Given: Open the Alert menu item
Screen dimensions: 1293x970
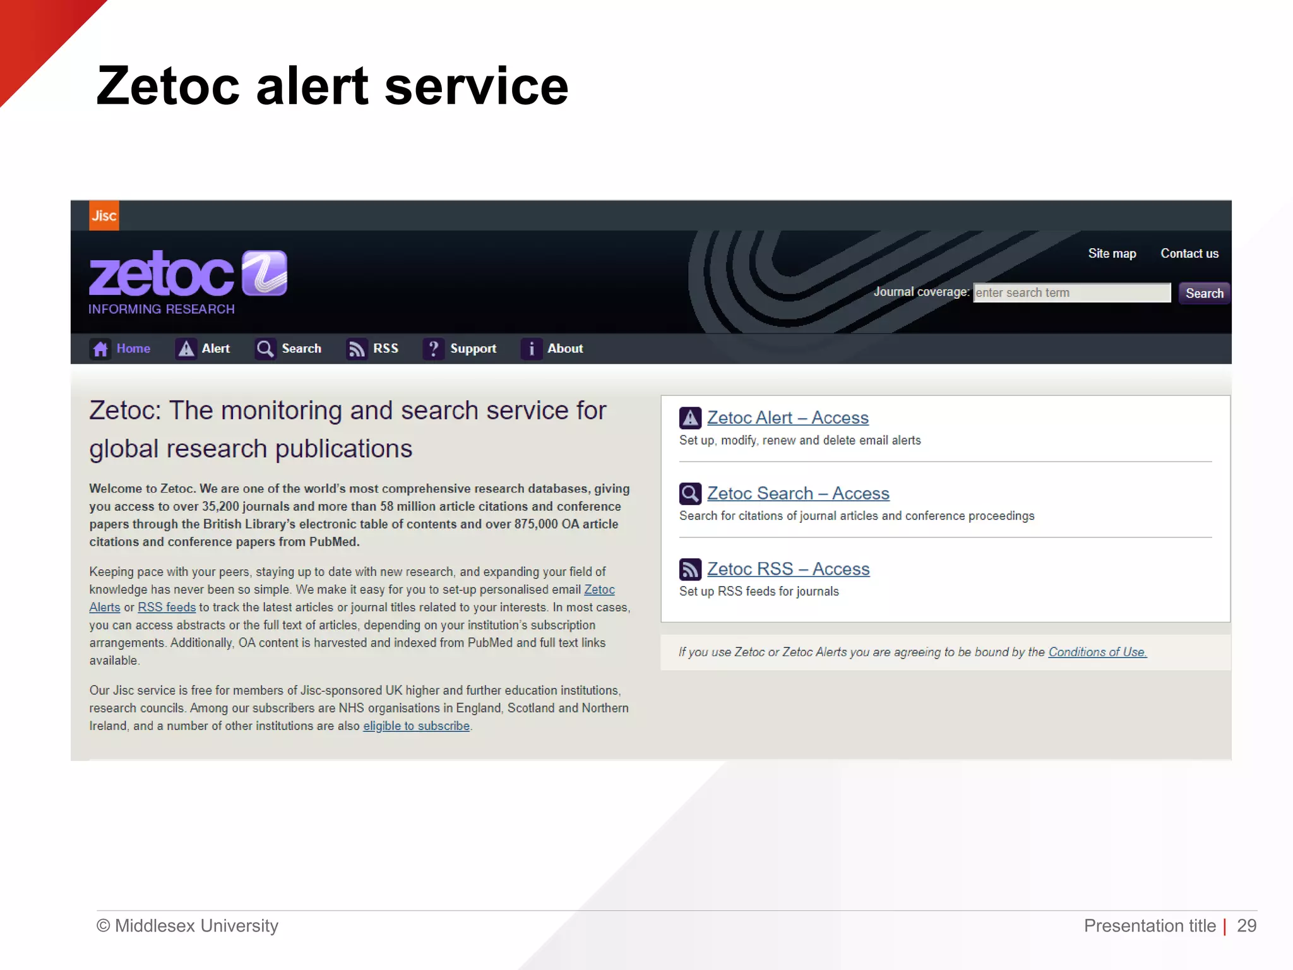Looking at the screenshot, I should [215, 349].
